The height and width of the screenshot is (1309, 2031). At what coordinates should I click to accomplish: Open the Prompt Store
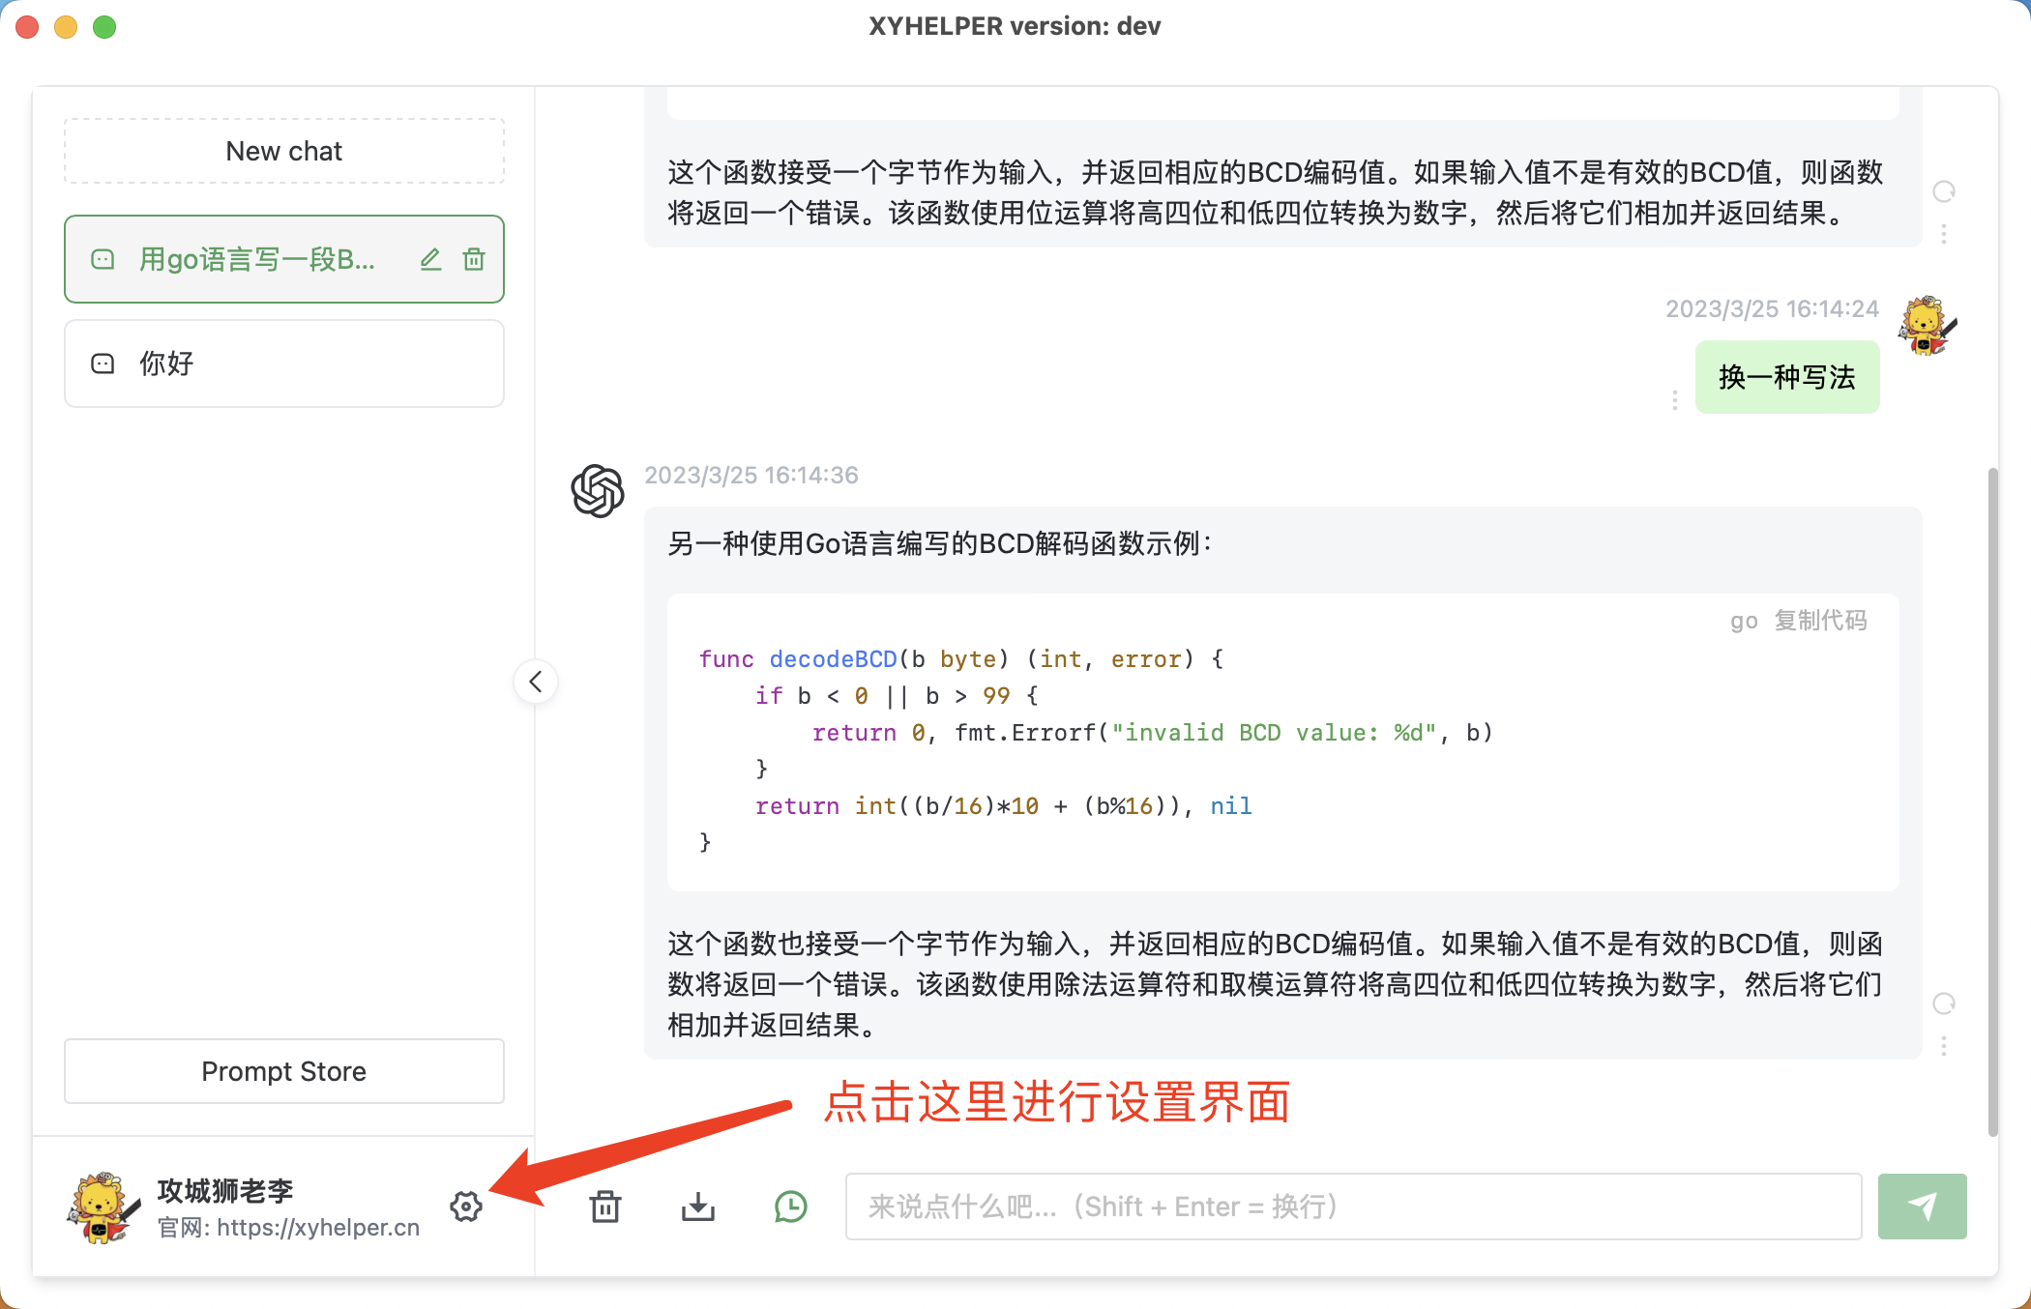(x=283, y=1071)
